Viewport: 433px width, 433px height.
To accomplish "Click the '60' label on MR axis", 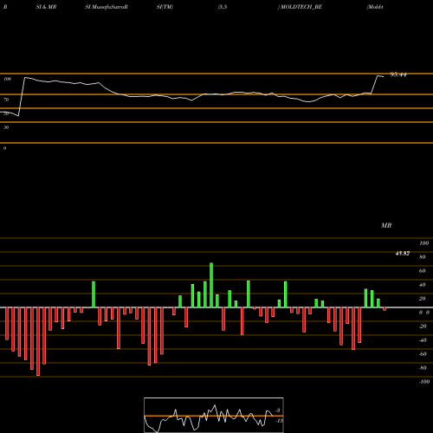I will (x=423, y=271).
